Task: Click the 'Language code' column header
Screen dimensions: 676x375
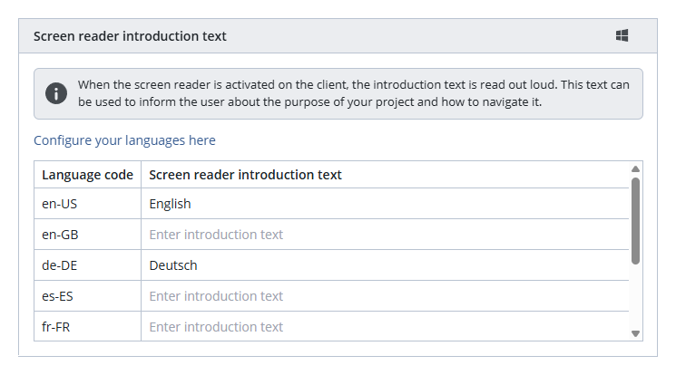Action: pyautogui.click(x=87, y=175)
